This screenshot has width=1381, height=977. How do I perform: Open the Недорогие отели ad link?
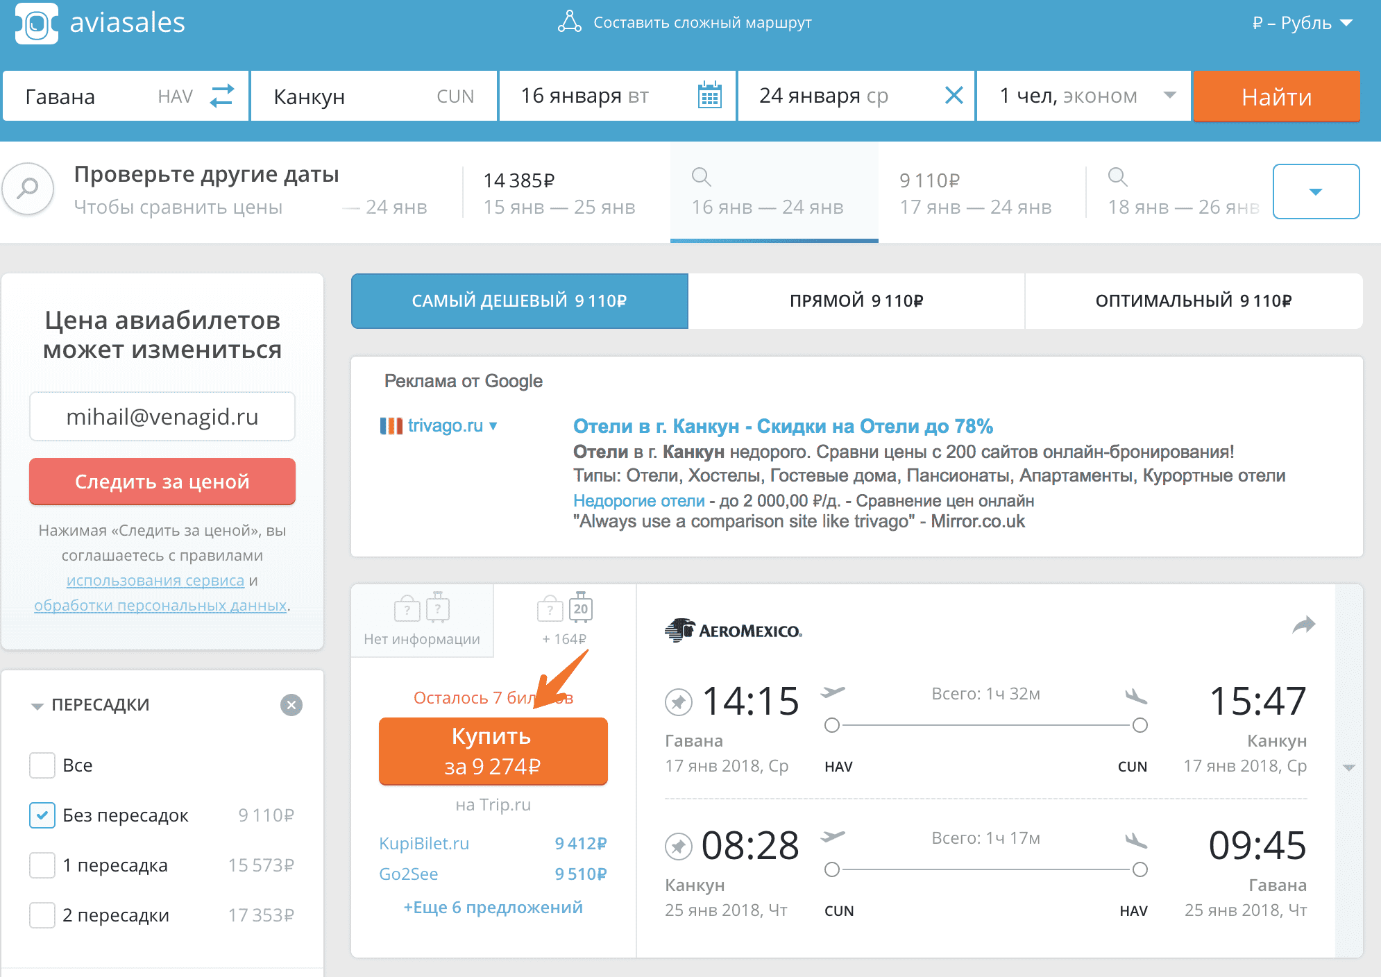[x=638, y=500]
